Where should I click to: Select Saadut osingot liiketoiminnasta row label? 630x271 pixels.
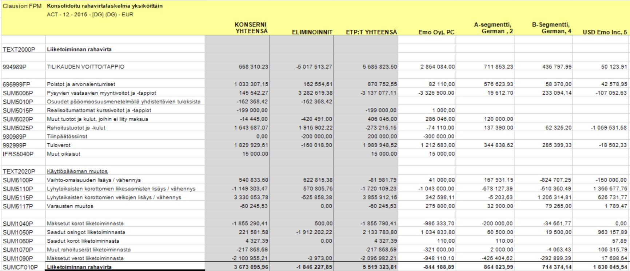coord(86,232)
